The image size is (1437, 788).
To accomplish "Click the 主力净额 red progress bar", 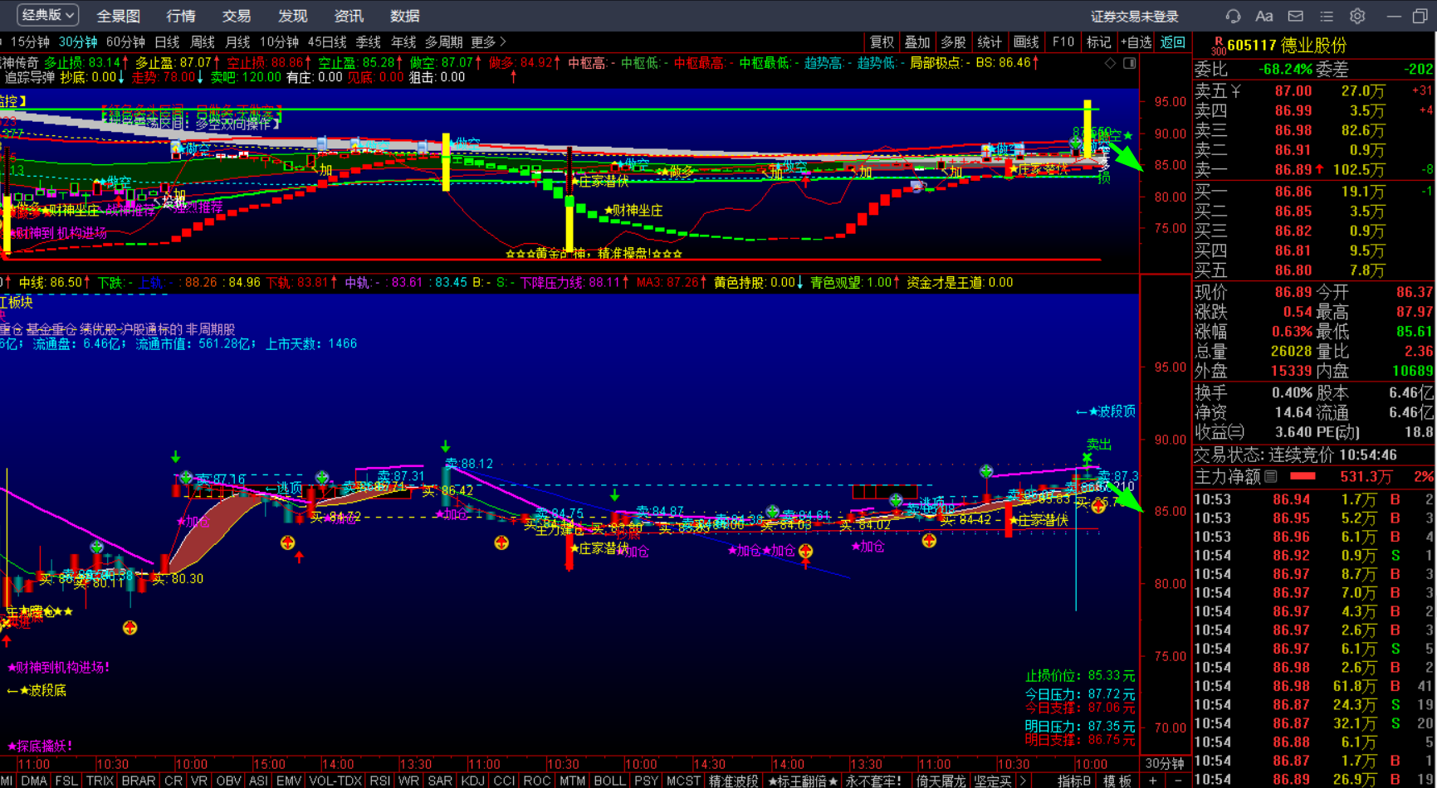I will (1303, 476).
